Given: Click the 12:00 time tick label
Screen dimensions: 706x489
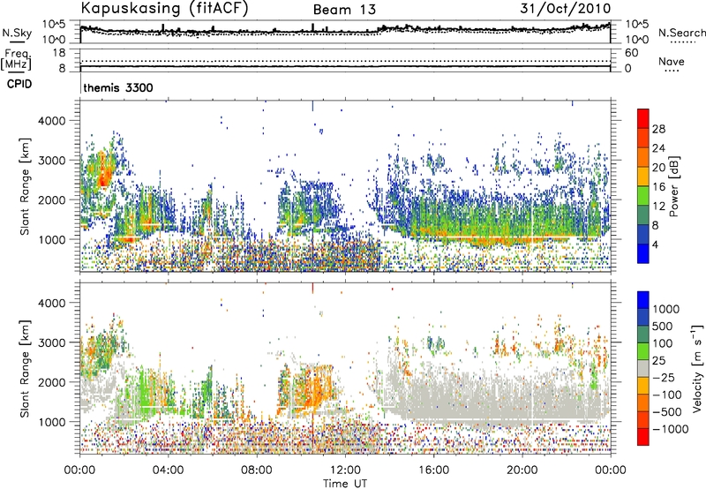Looking at the screenshot, I should [x=345, y=470].
